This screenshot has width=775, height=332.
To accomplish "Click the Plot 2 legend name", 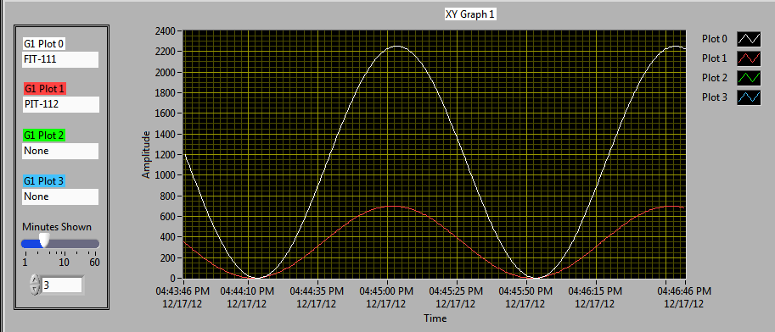I will (714, 77).
